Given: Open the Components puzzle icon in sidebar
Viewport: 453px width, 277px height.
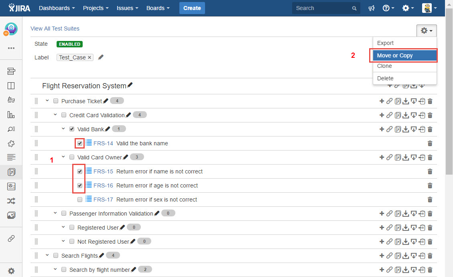Looking at the screenshot, I should [11, 143].
